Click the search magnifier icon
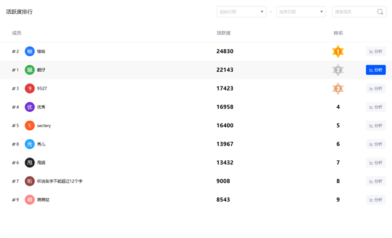The width and height of the screenshot is (392, 238). [x=380, y=12]
